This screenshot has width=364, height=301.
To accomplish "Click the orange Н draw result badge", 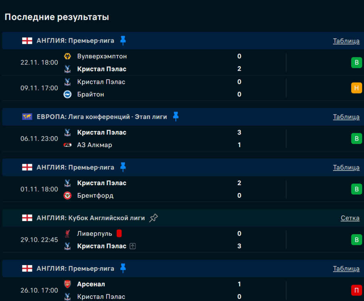I will 356,88.
